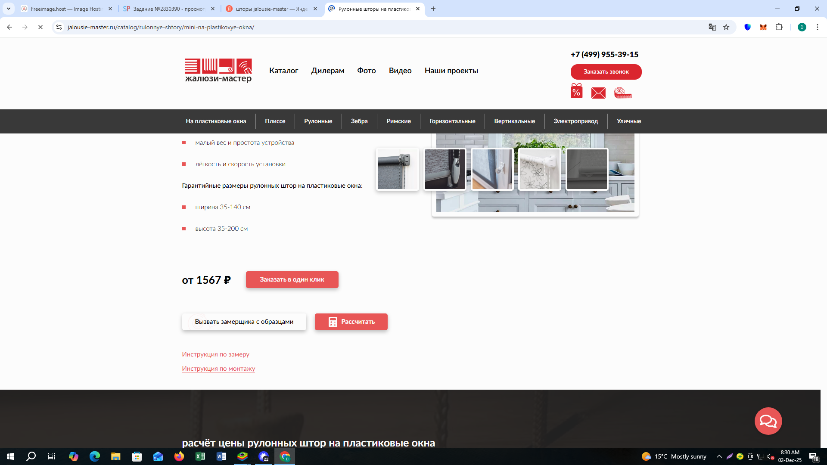Click the Жалюзи-мастер logo
827x465 pixels.
click(x=218, y=71)
